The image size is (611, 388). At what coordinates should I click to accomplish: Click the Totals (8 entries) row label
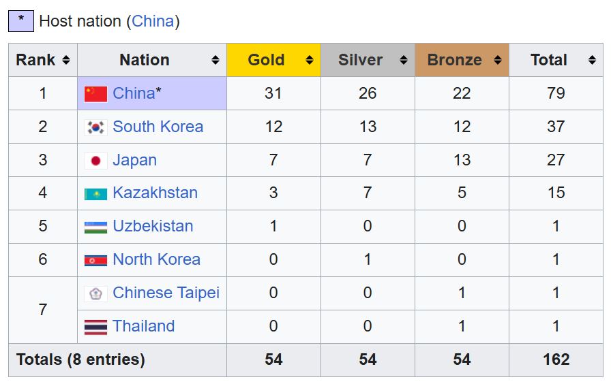80,359
